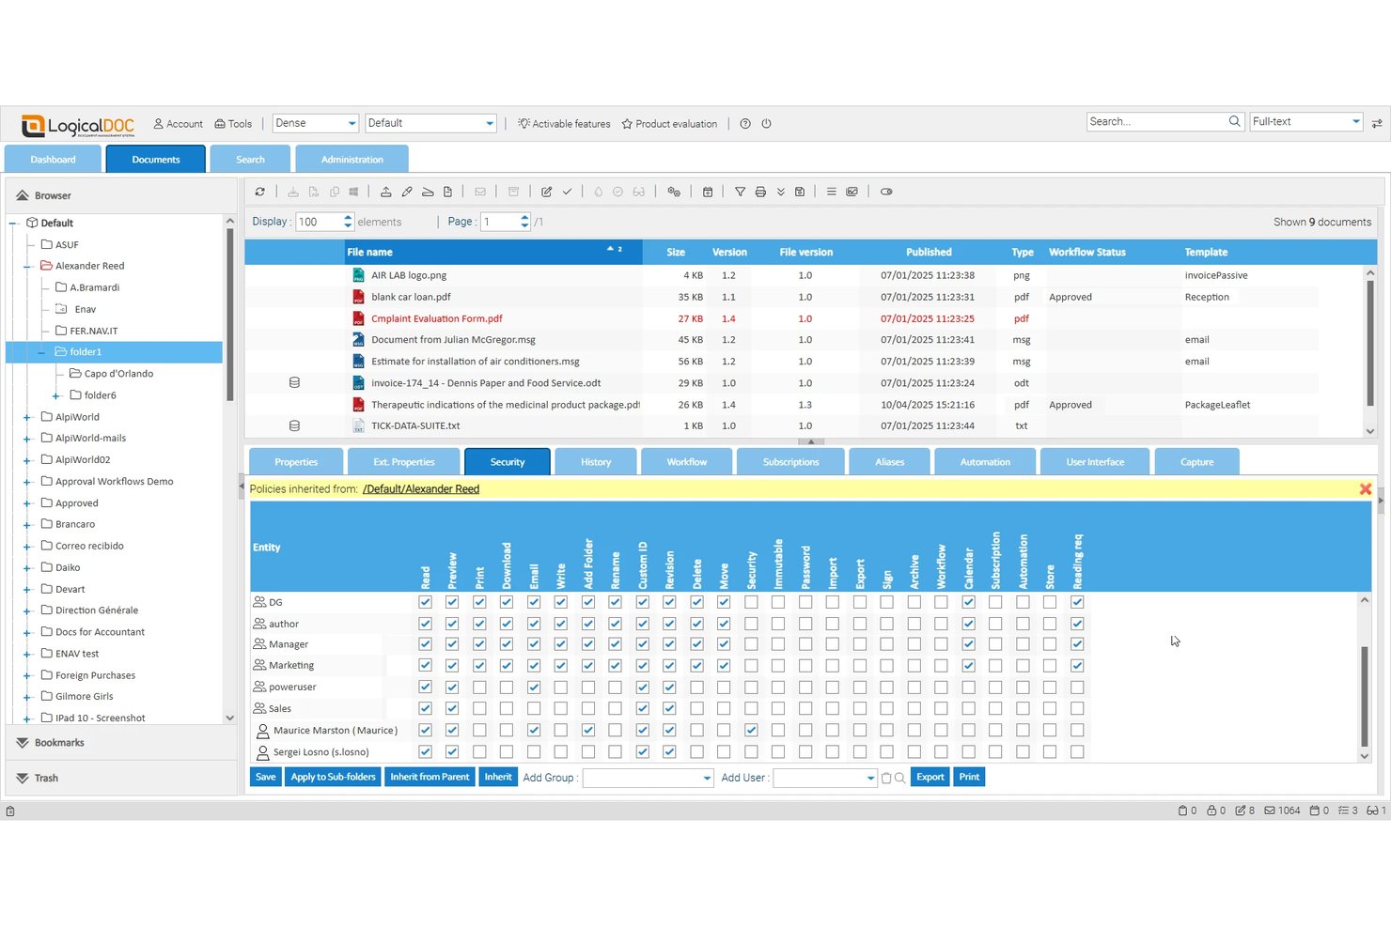Click the toggle switch toolbar icon

tap(886, 192)
